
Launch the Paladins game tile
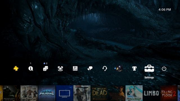tap(47, 93)
